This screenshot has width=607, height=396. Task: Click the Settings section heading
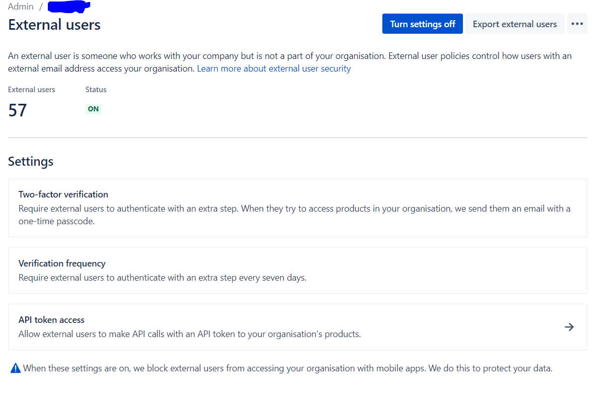pyautogui.click(x=31, y=162)
